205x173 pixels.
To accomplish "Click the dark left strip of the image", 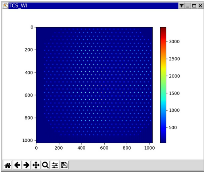I will pos(40,85).
